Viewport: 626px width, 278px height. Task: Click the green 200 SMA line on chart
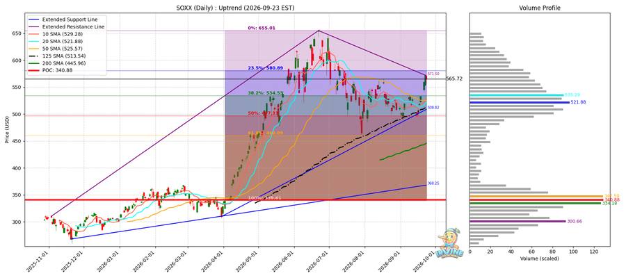click(403, 152)
